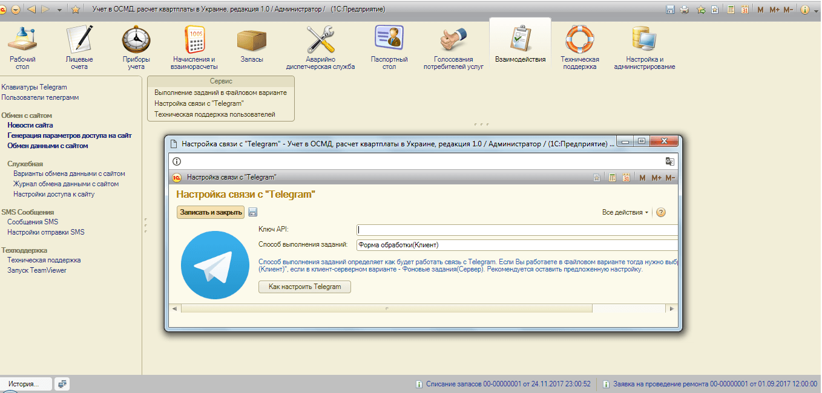Screen dimensions: 822x393
Task: Focus the Ключ API input field
Action: pos(517,230)
